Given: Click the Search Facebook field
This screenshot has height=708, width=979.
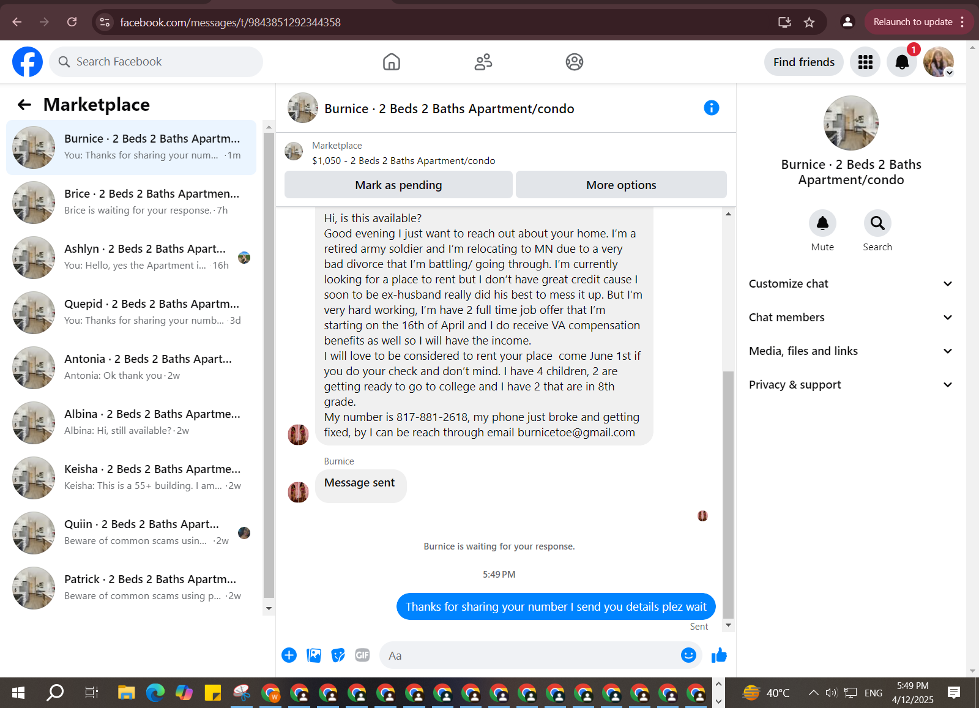Looking at the screenshot, I should [x=156, y=62].
